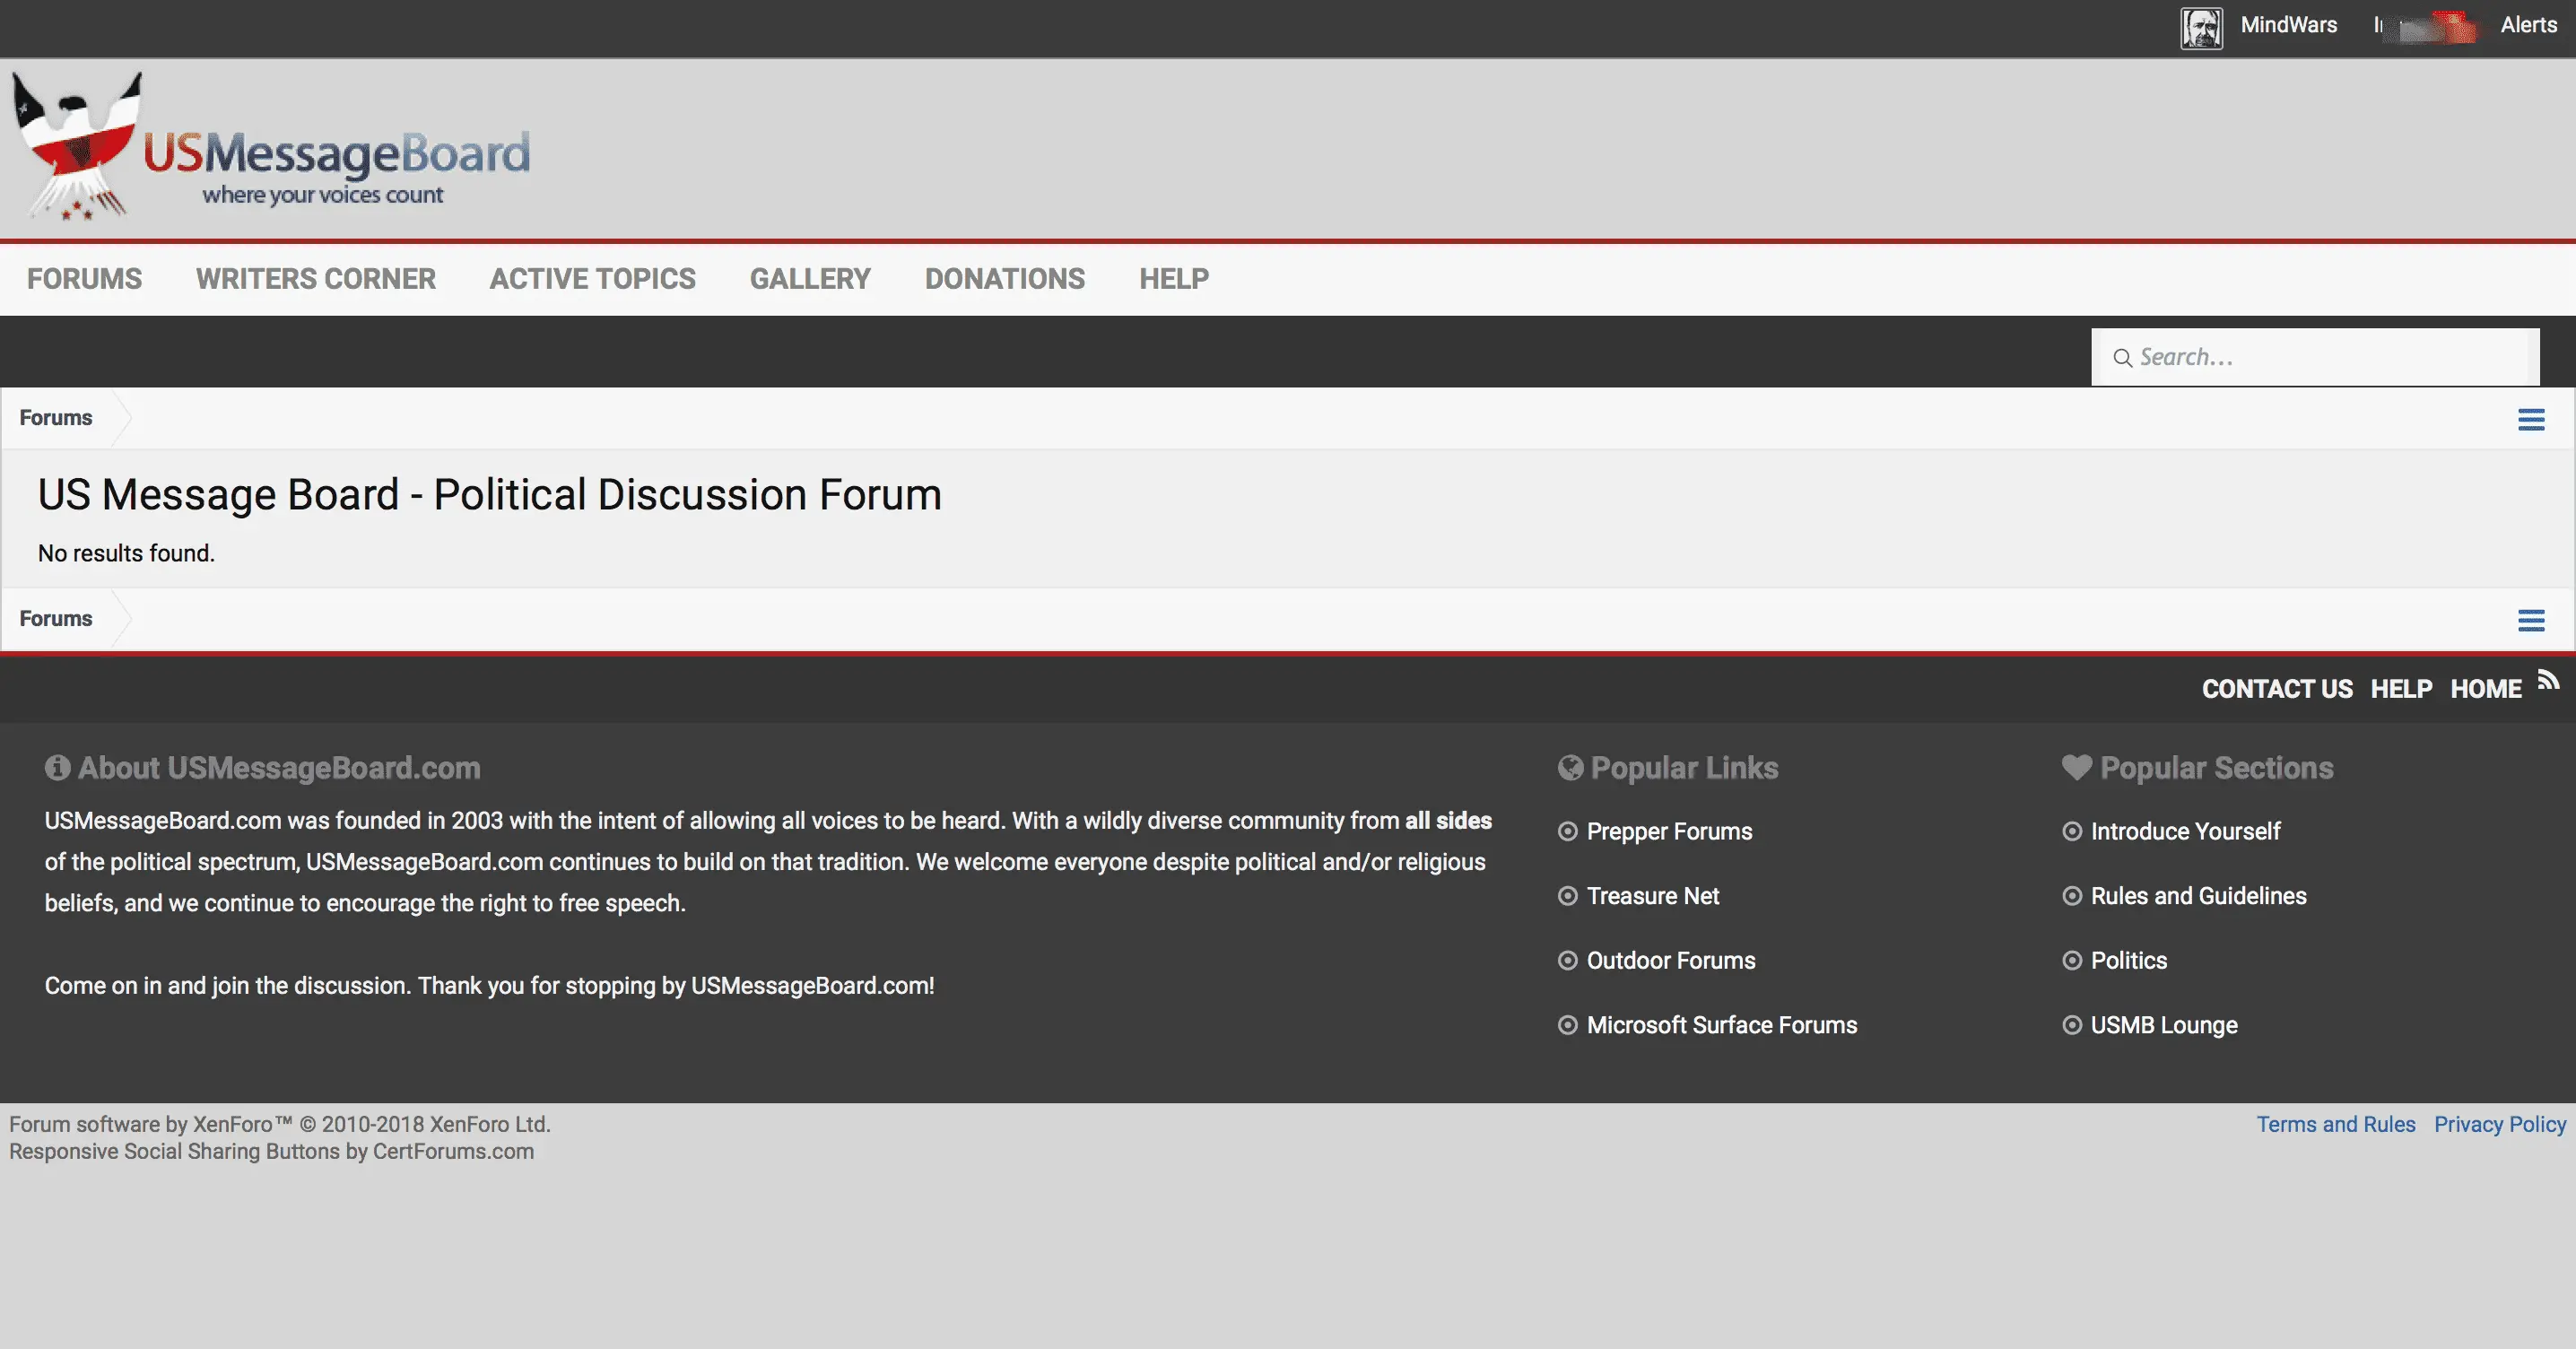Open the MindWars account menu

click(2288, 25)
